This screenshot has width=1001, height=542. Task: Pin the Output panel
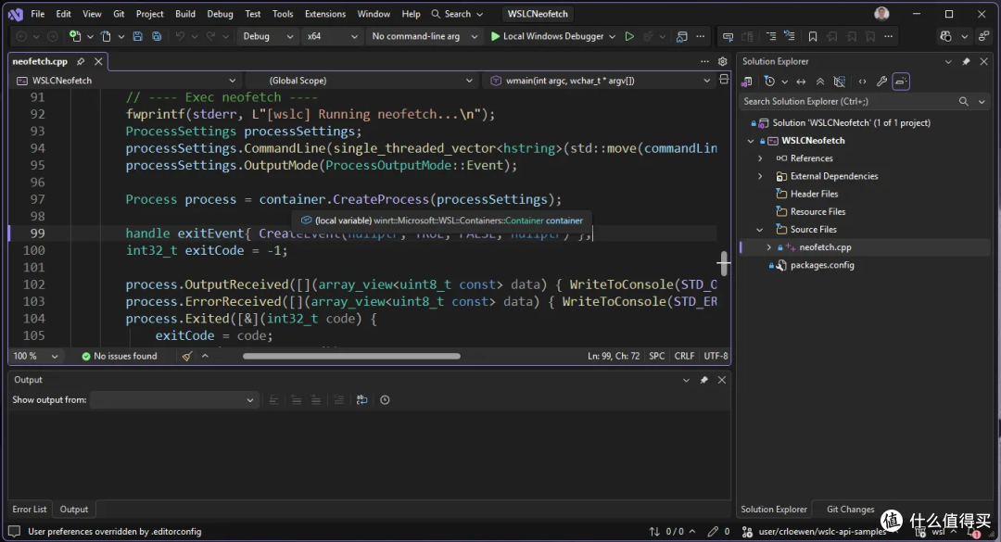coord(704,380)
